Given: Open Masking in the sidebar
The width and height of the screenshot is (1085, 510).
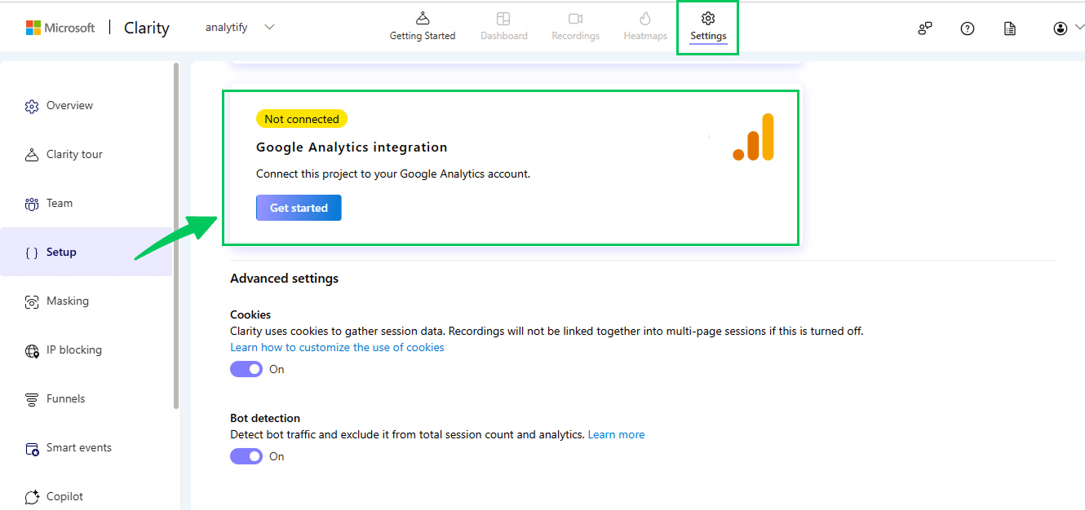Looking at the screenshot, I should pyautogui.click(x=86, y=301).
